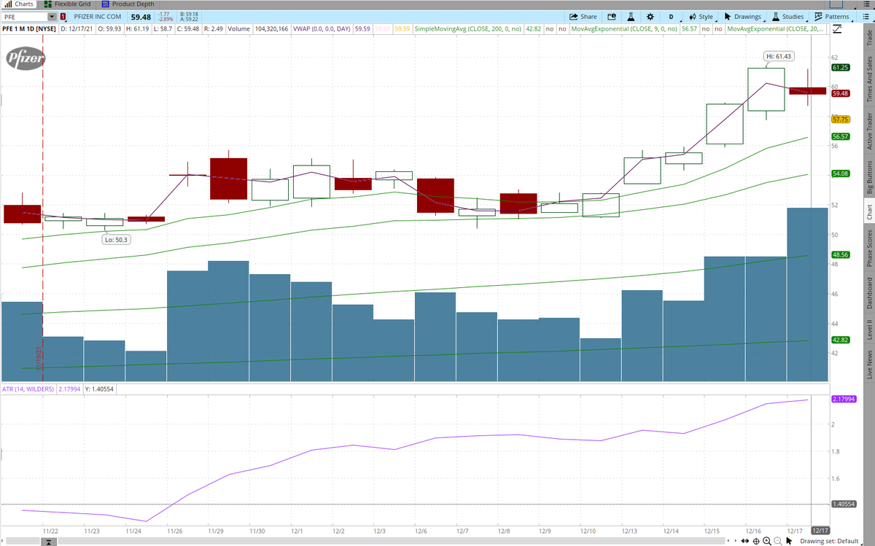Open the Active Trader side panel tab

pos(868,131)
